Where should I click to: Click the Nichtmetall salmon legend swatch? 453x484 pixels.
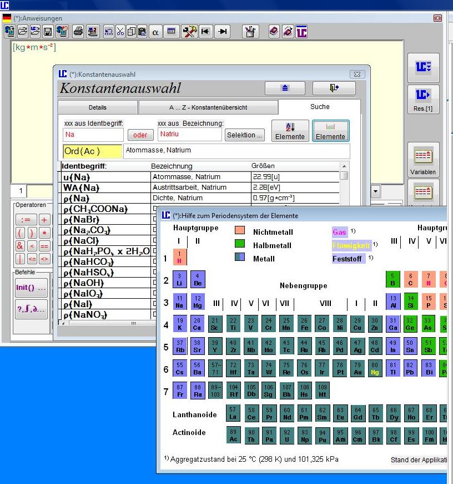click(x=240, y=230)
